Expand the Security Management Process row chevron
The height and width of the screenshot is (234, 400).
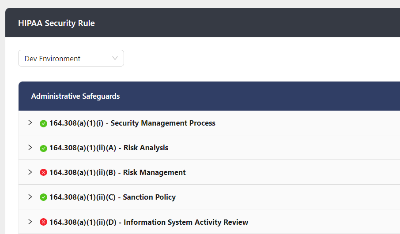pos(30,123)
